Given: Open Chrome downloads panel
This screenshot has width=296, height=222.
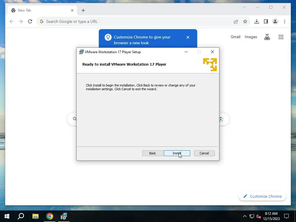Looking at the screenshot, I should tap(257, 21).
